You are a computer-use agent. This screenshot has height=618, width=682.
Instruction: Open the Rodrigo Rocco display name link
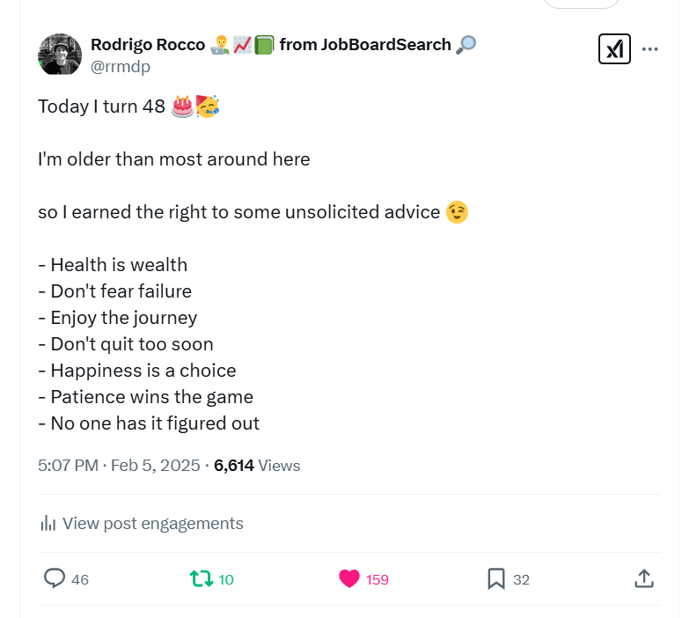[x=147, y=44]
